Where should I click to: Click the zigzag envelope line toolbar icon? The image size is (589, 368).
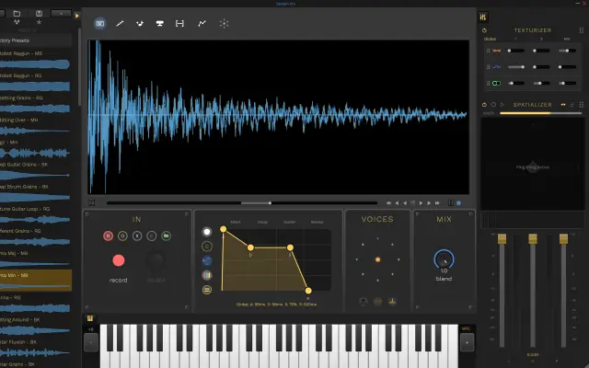coord(202,23)
